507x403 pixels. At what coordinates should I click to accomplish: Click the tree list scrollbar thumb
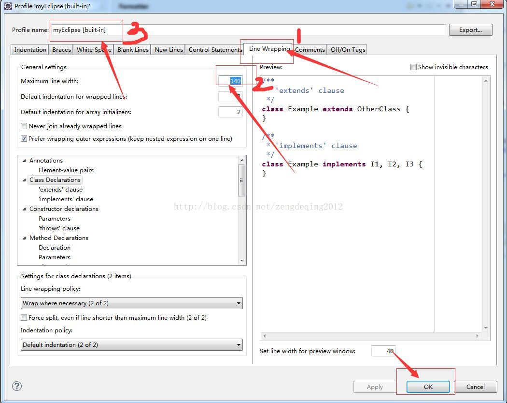pyautogui.click(x=241, y=180)
